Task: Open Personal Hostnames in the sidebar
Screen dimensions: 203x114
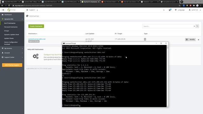Action: (11, 27)
